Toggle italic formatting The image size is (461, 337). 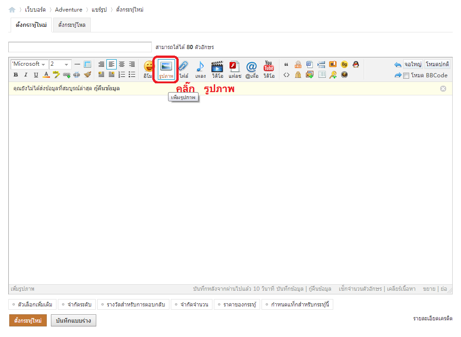coord(26,75)
